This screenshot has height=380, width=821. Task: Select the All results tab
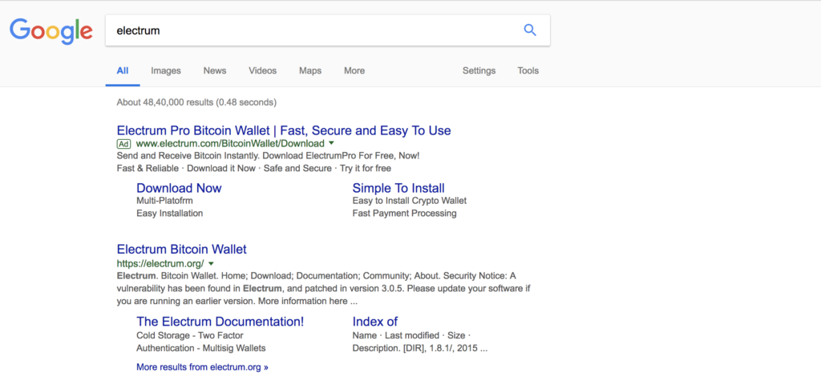click(123, 70)
